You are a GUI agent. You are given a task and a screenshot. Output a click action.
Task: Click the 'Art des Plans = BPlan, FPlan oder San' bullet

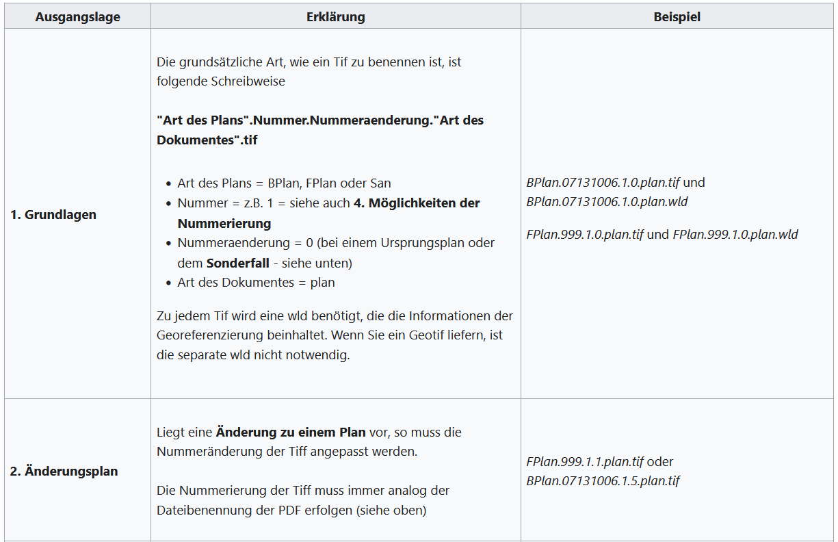(x=284, y=183)
